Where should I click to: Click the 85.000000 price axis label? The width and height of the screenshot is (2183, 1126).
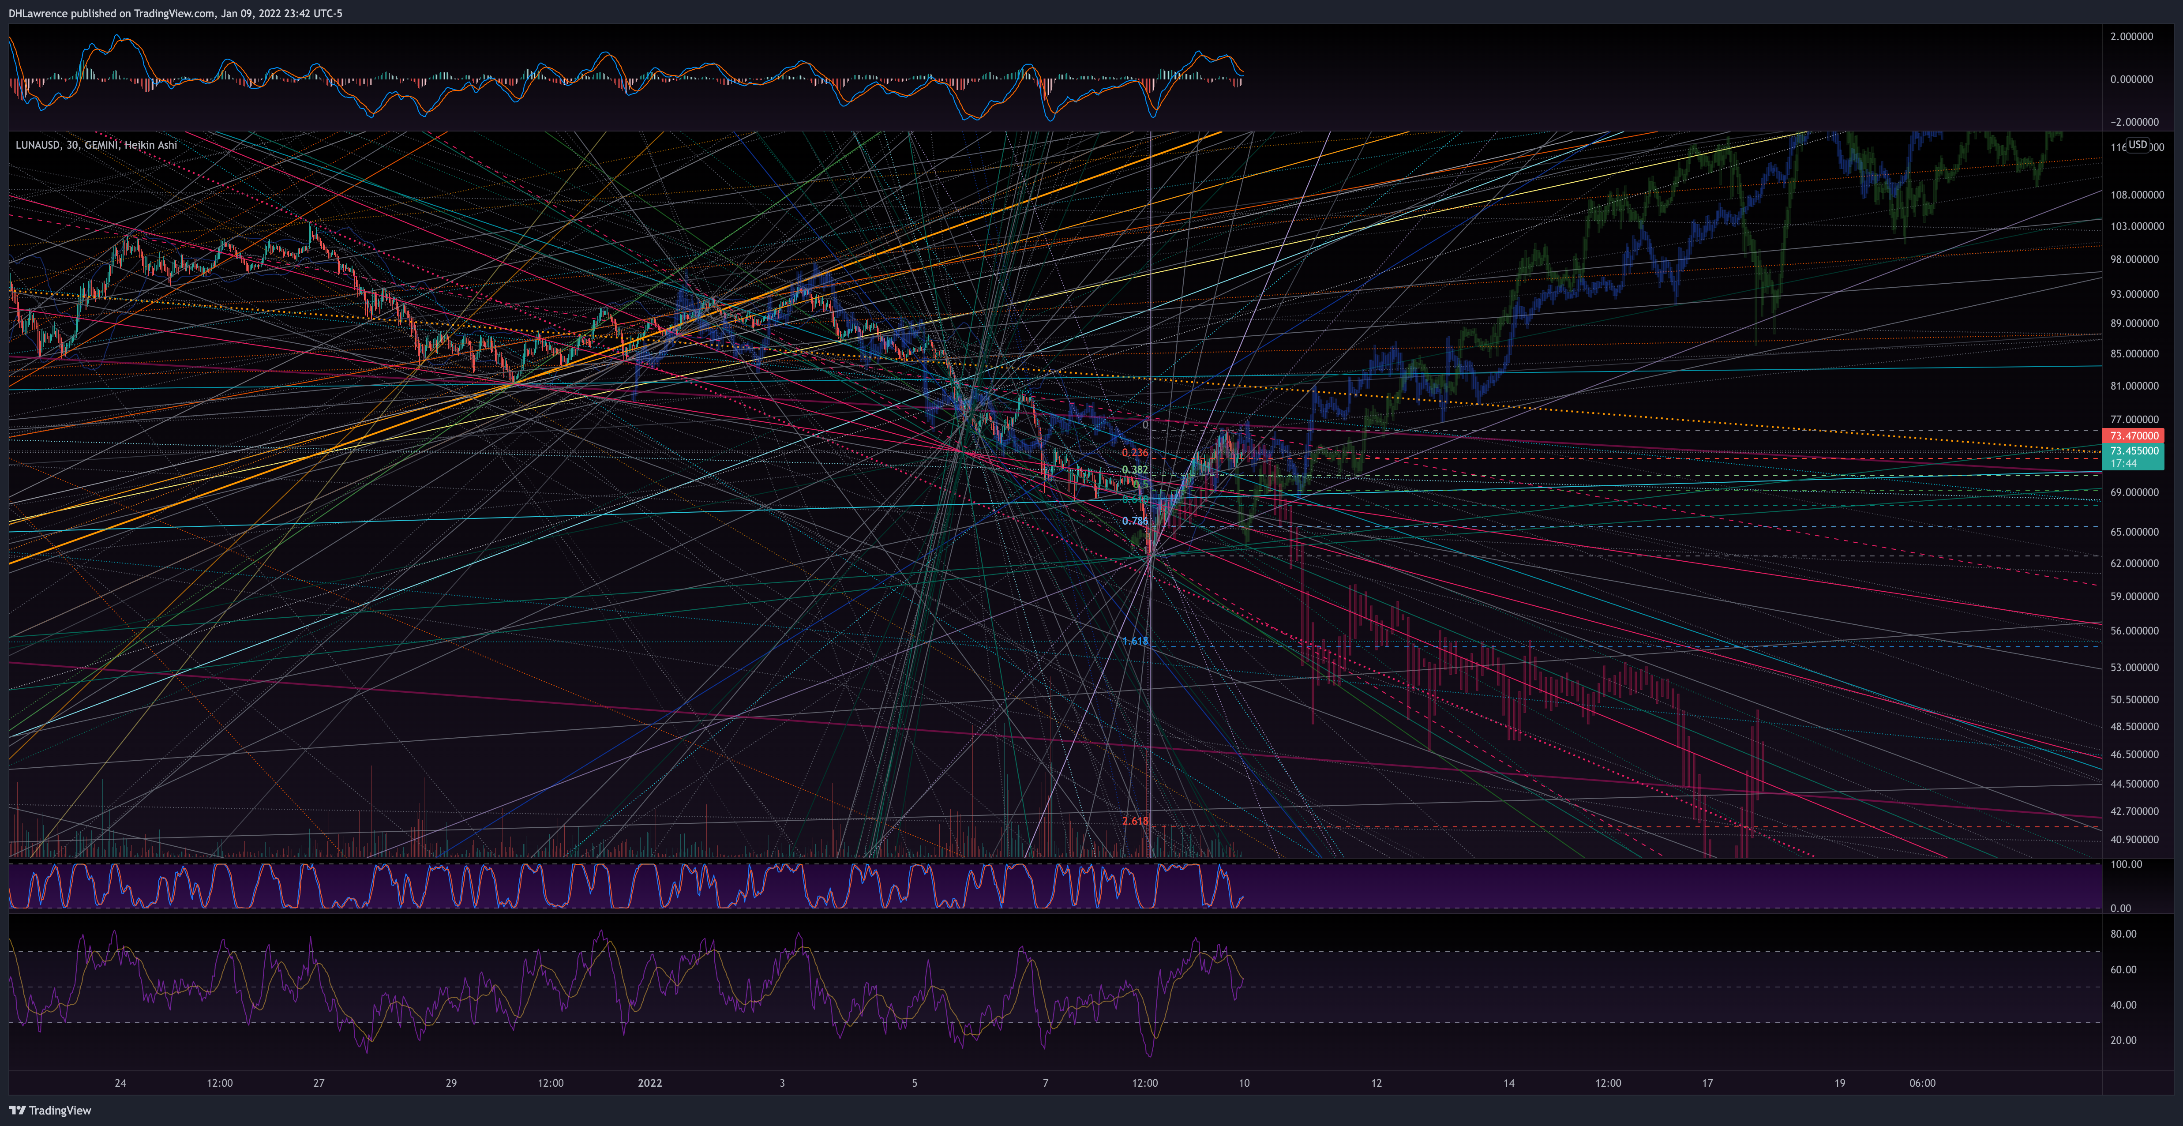click(x=2134, y=353)
